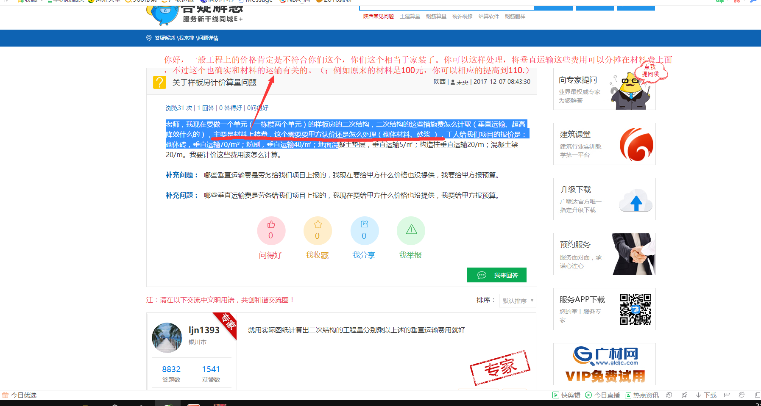
Task: Open the 钢筋翻样 category link
Action: (x=515, y=17)
